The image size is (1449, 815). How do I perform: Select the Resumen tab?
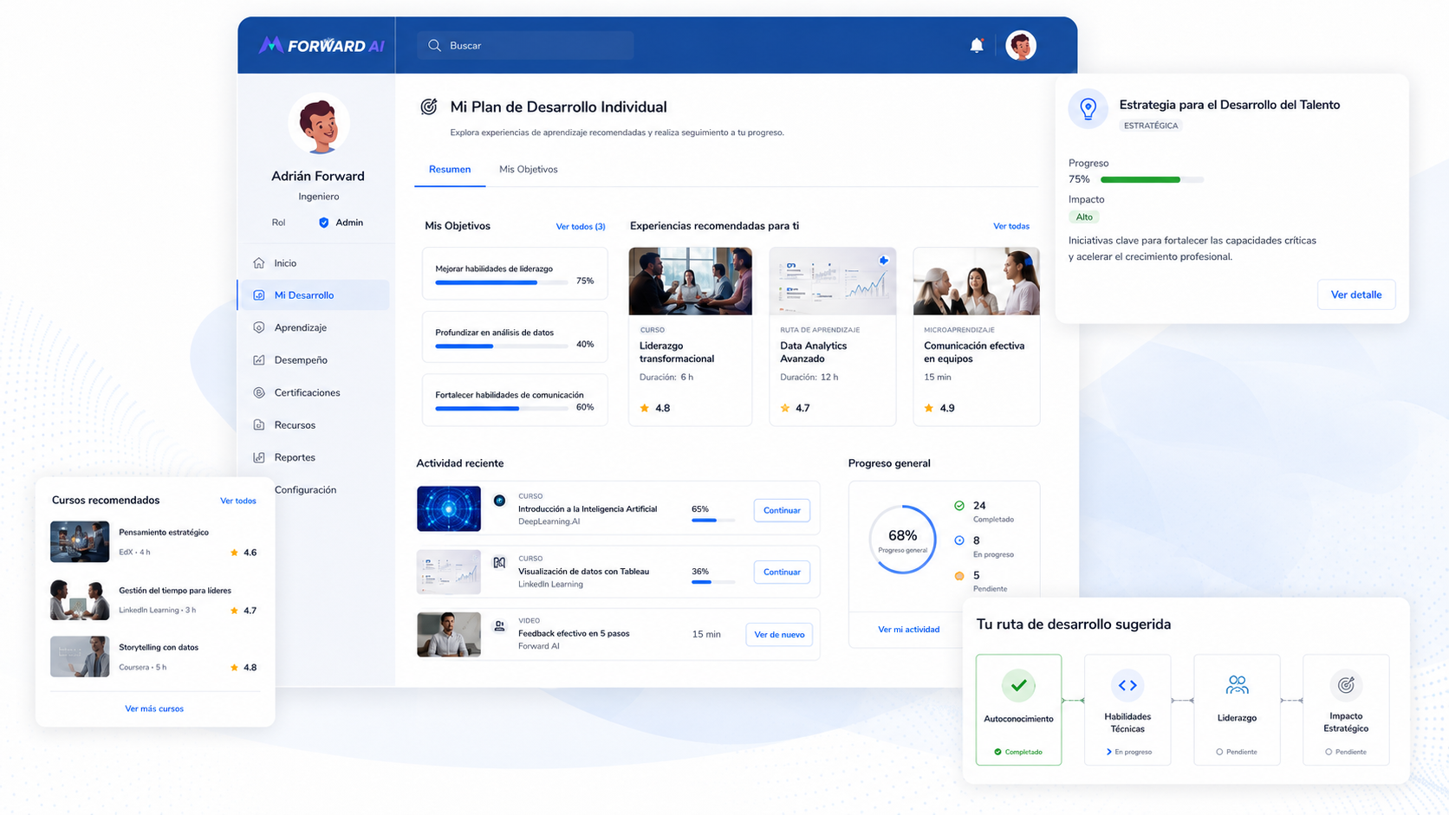(450, 169)
